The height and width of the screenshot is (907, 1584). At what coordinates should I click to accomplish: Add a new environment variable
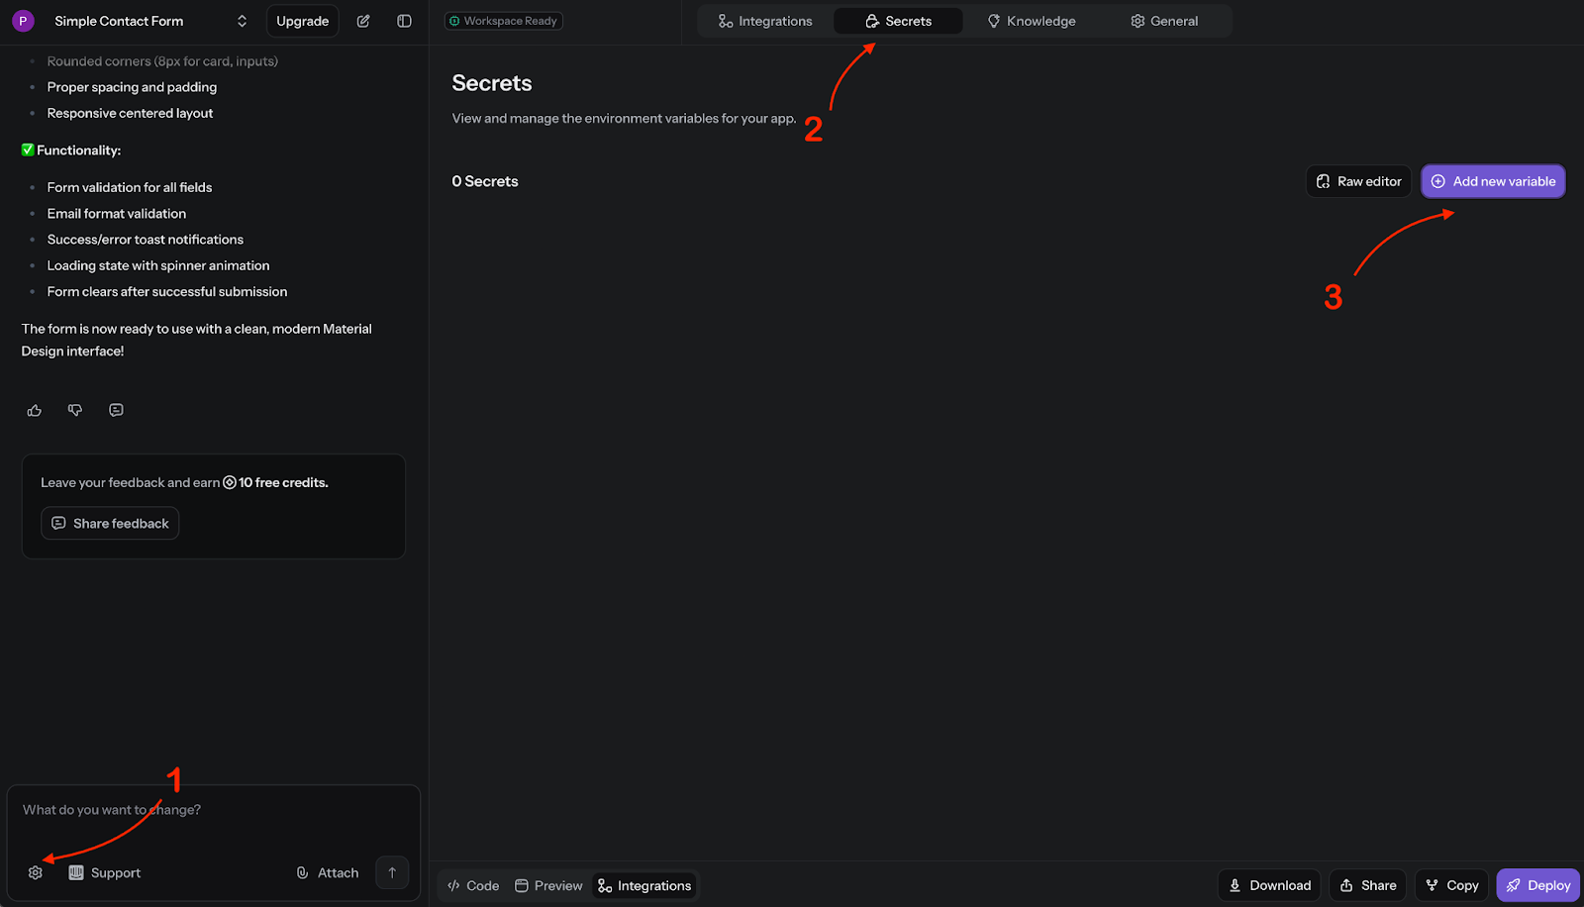click(x=1492, y=180)
